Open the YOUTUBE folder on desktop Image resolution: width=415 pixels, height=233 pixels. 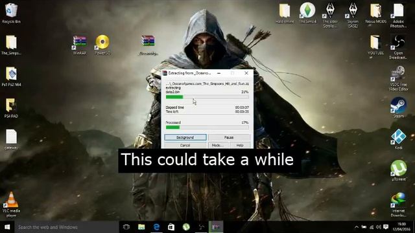pyautogui.click(x=375, y=45)
